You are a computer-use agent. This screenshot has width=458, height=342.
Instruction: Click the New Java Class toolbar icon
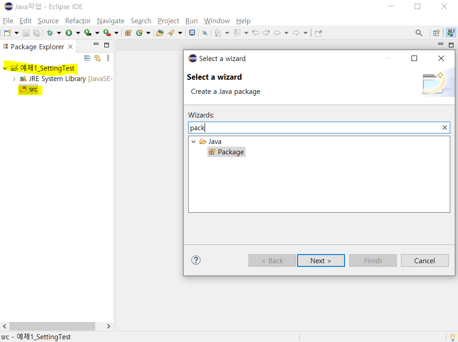[139, 33]
